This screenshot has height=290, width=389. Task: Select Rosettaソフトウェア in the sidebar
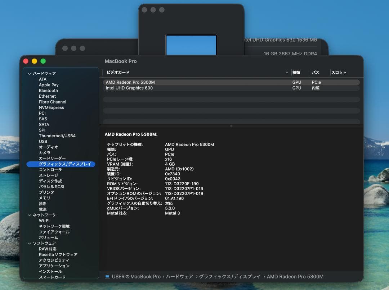click(x=58, y=255)
